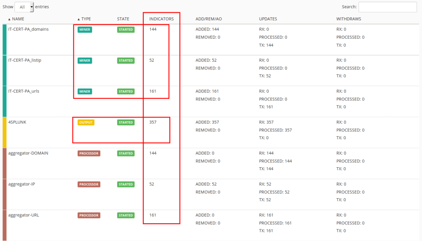The width and height of the screenshot is (422, 241).
Task: Toggle the STARTED badge for aggregator-URL
Action: click(x=125, y=215)
